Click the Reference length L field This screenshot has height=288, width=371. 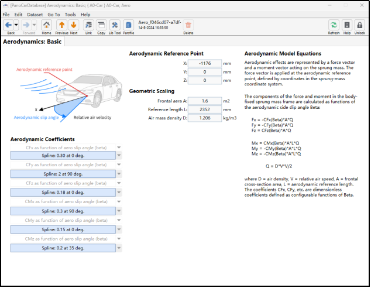(x=205, y=109)
